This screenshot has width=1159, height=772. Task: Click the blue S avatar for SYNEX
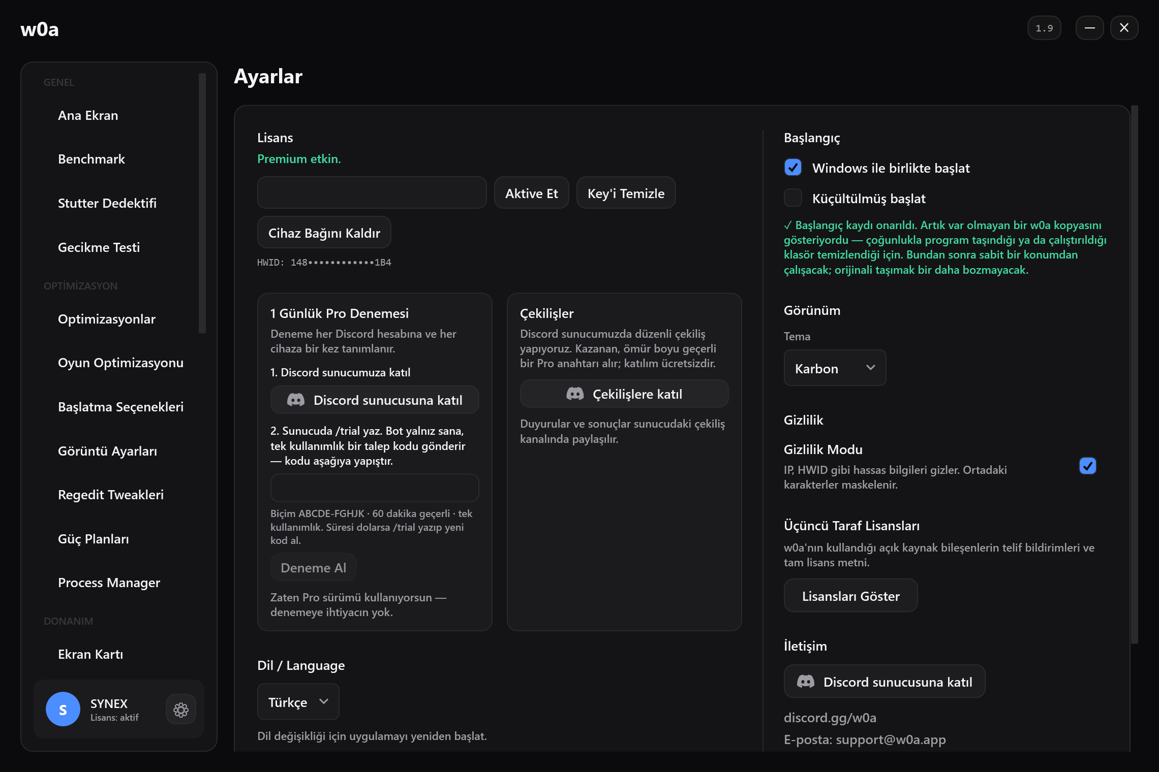point(63,709)
